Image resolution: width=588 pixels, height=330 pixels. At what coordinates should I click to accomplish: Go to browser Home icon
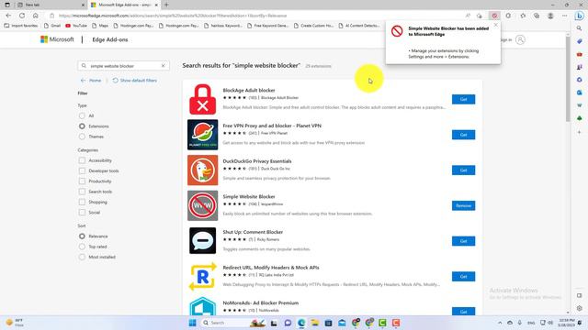[36, 16]
